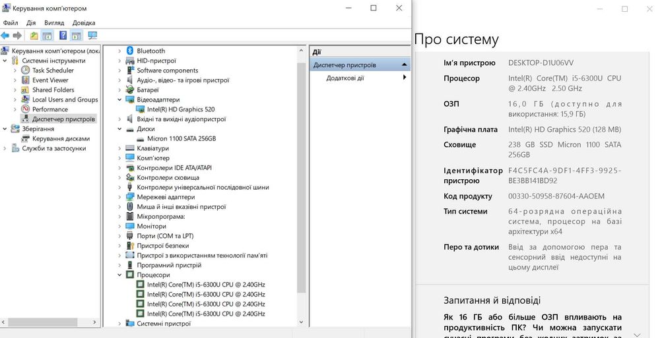Viewport: 660px width, 338px height.
Task: Expand the Bluetooth category
Action: pos(119,51)
